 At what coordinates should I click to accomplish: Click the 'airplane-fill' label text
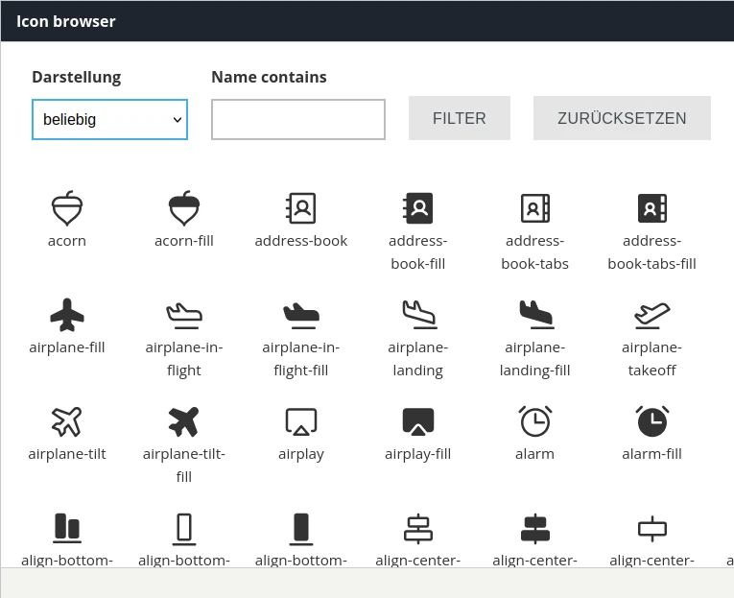pos(67,347)
